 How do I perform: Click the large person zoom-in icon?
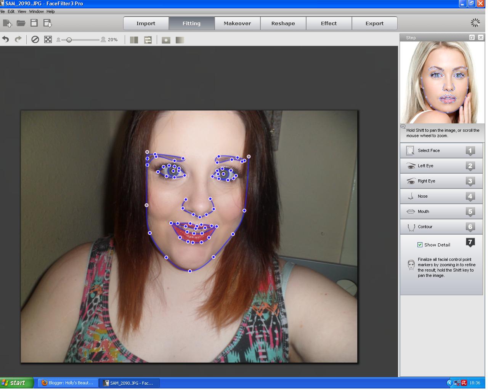(103, 39)
